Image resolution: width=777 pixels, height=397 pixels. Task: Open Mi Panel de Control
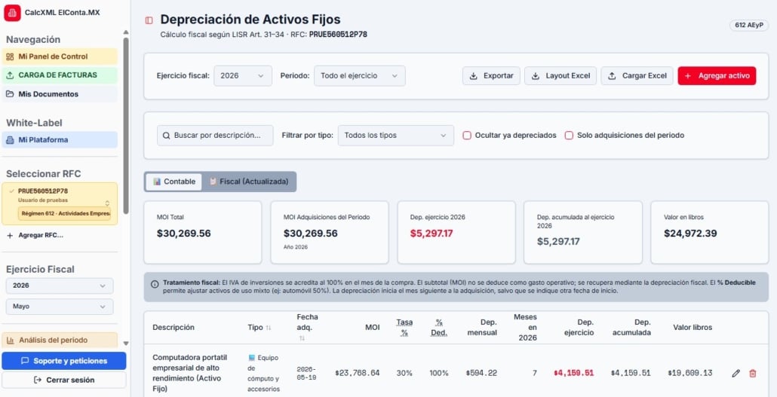[x=60, y=56]
